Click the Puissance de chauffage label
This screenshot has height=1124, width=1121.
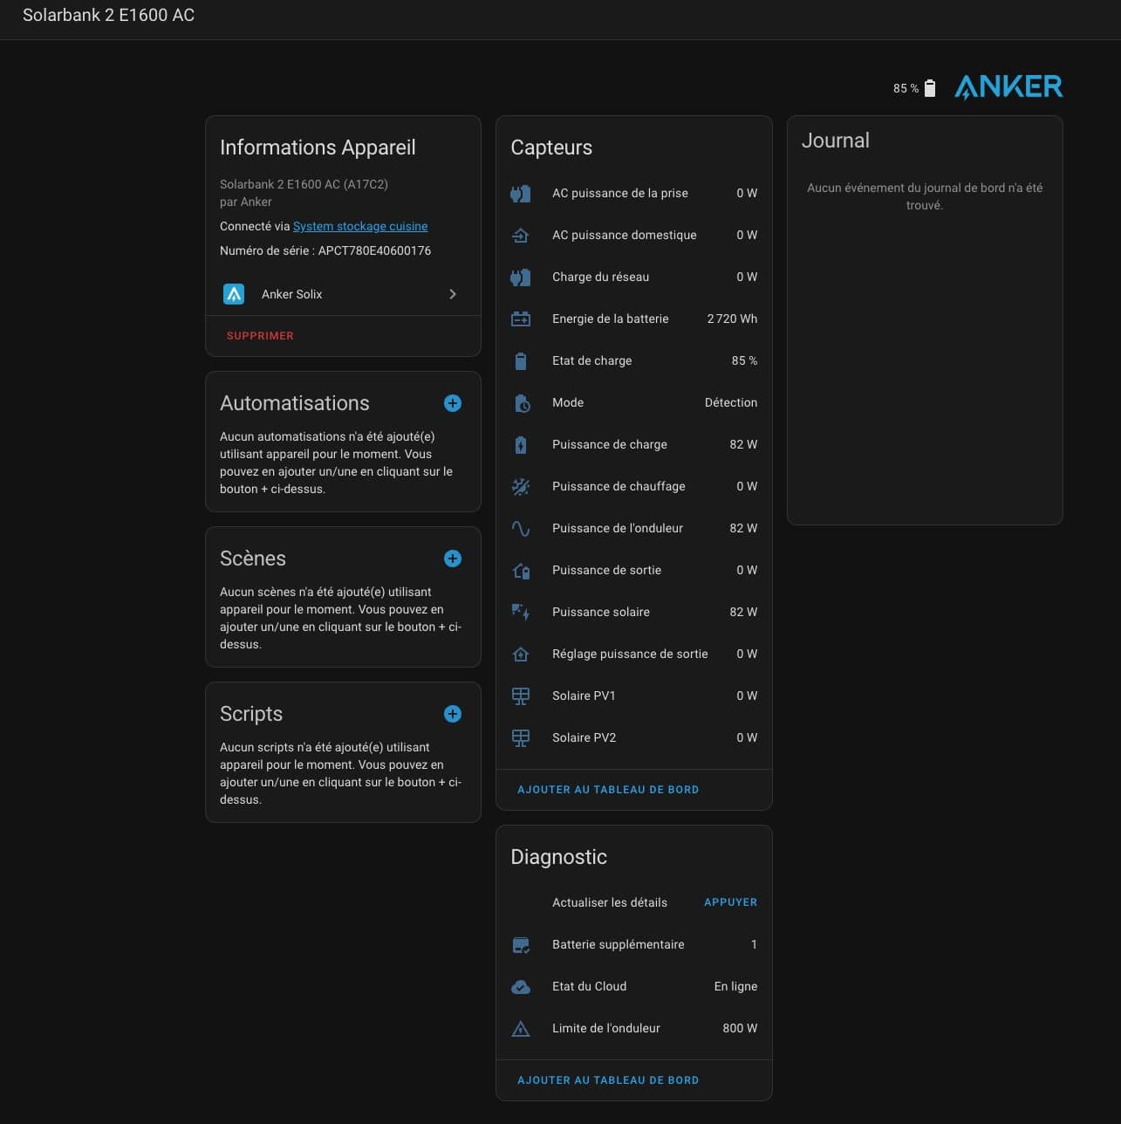coord(619,486)
